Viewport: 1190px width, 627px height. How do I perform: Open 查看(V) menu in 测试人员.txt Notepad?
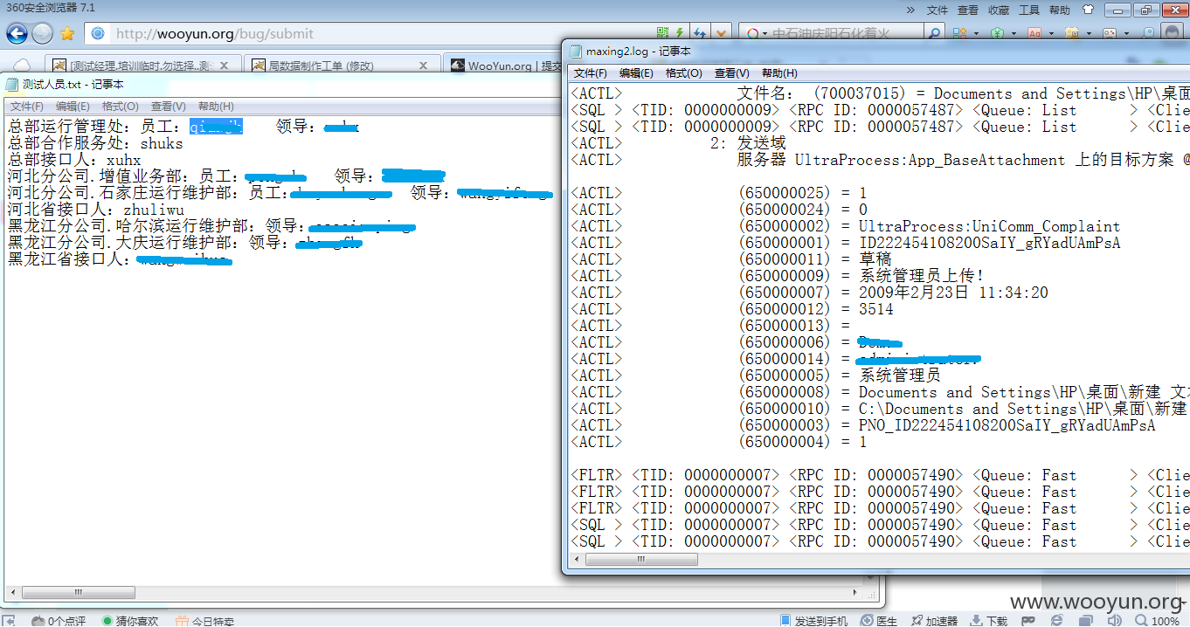[x=168, y=106]
